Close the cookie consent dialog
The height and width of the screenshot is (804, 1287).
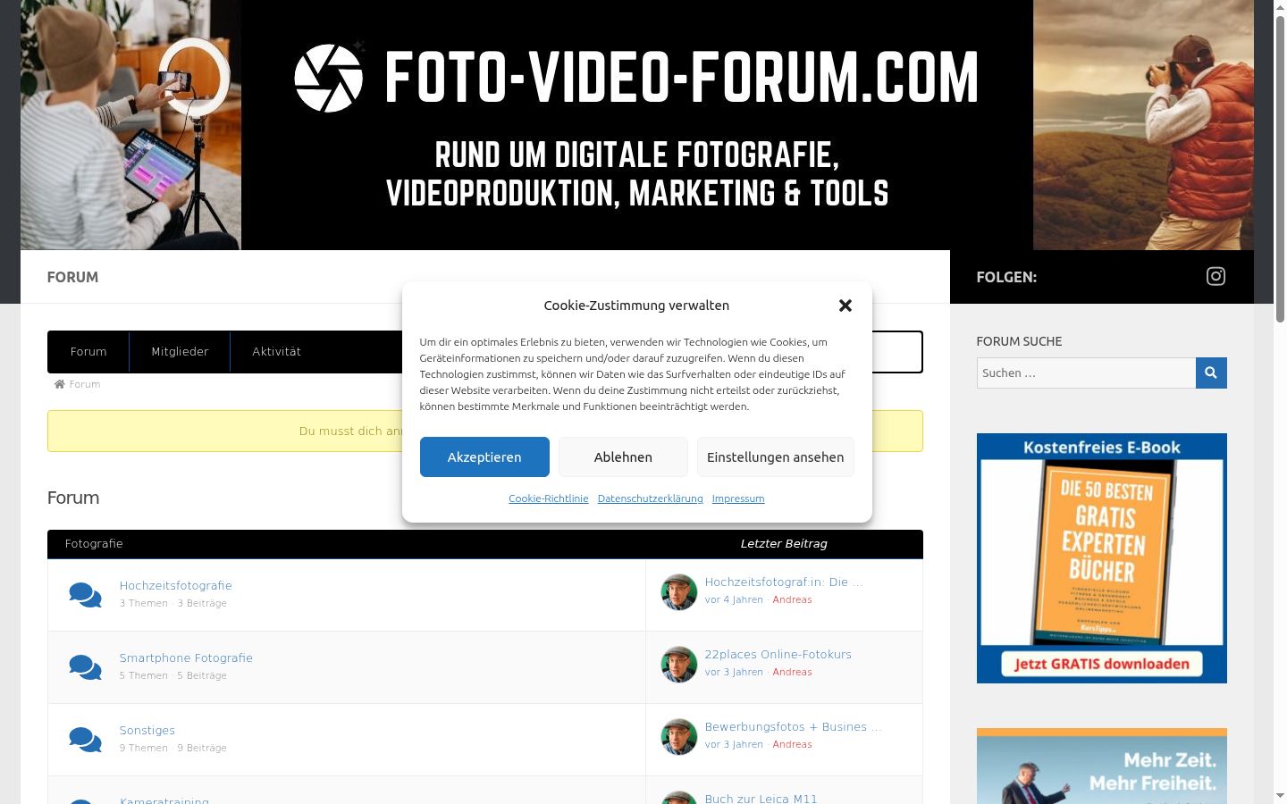[845, 306]
